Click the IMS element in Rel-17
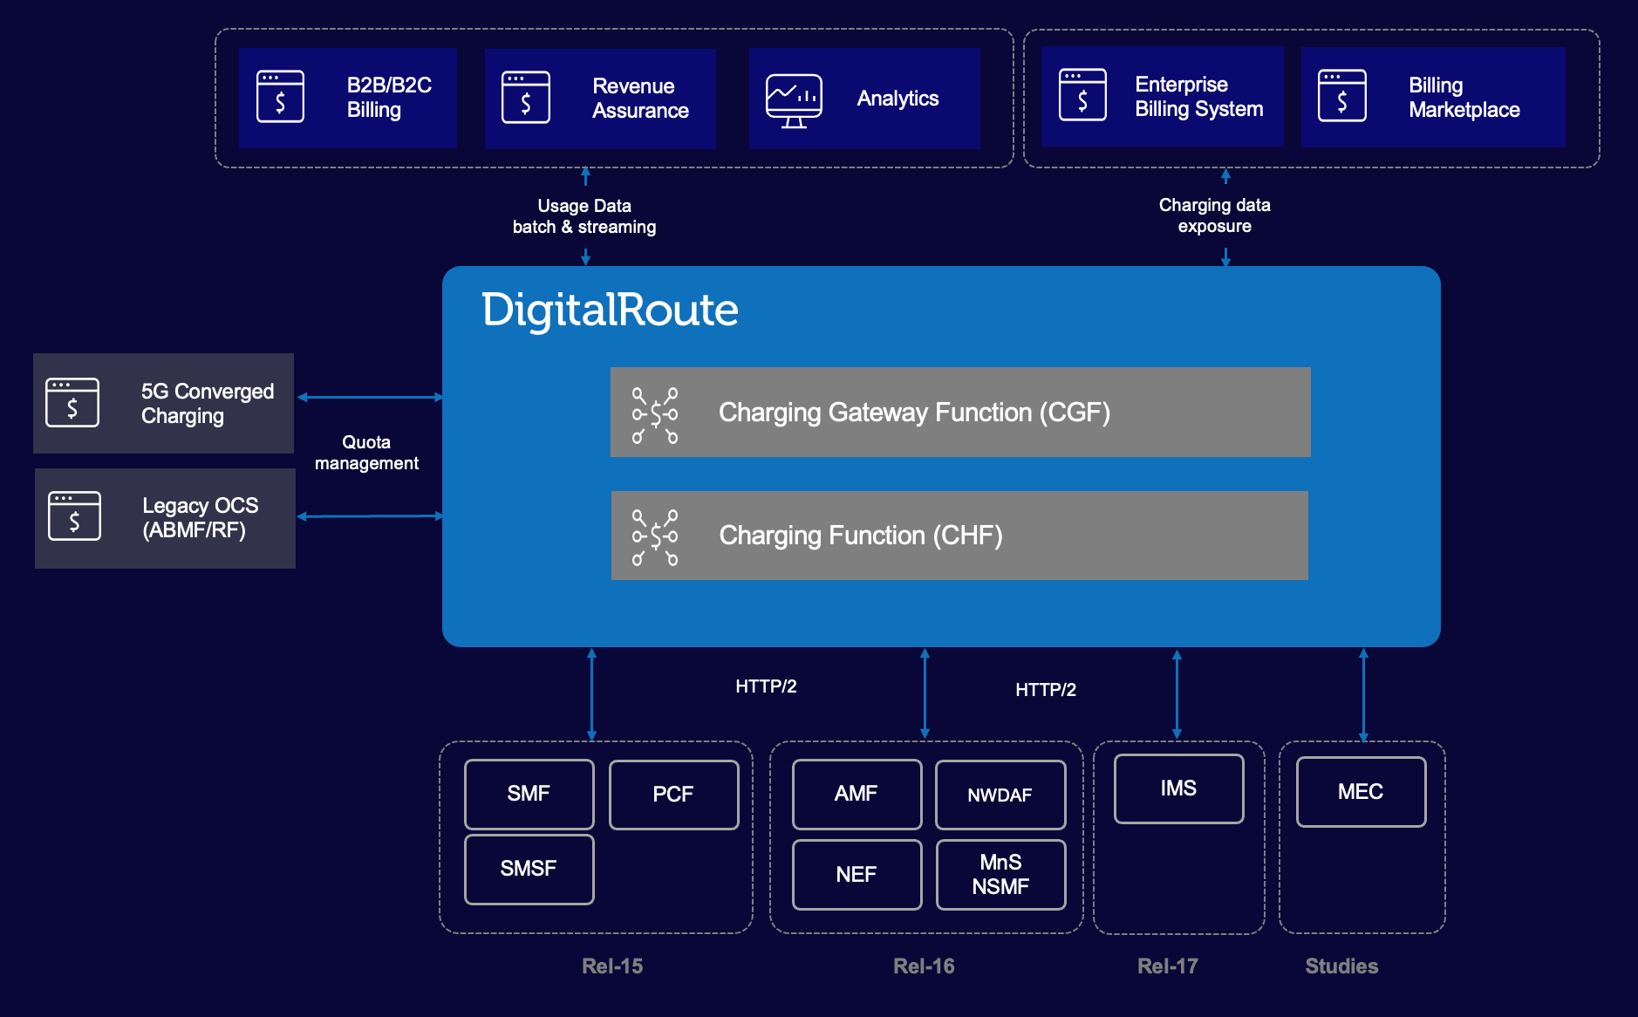Screen dimensions: 1638x1017 (1178, 788)
